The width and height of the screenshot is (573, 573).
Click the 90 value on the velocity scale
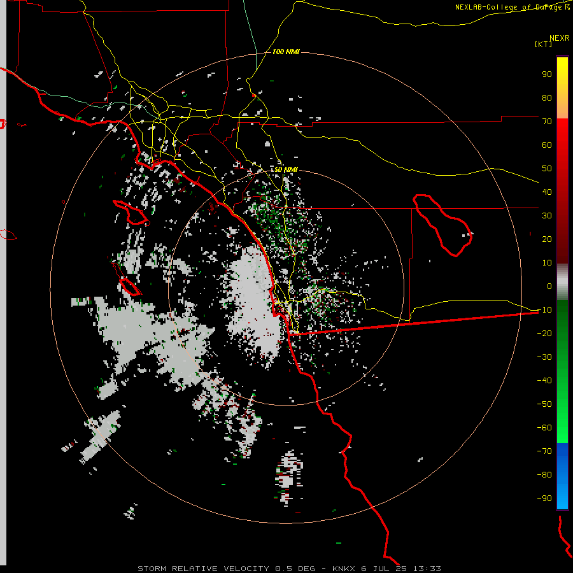click(x=547, y=74)
